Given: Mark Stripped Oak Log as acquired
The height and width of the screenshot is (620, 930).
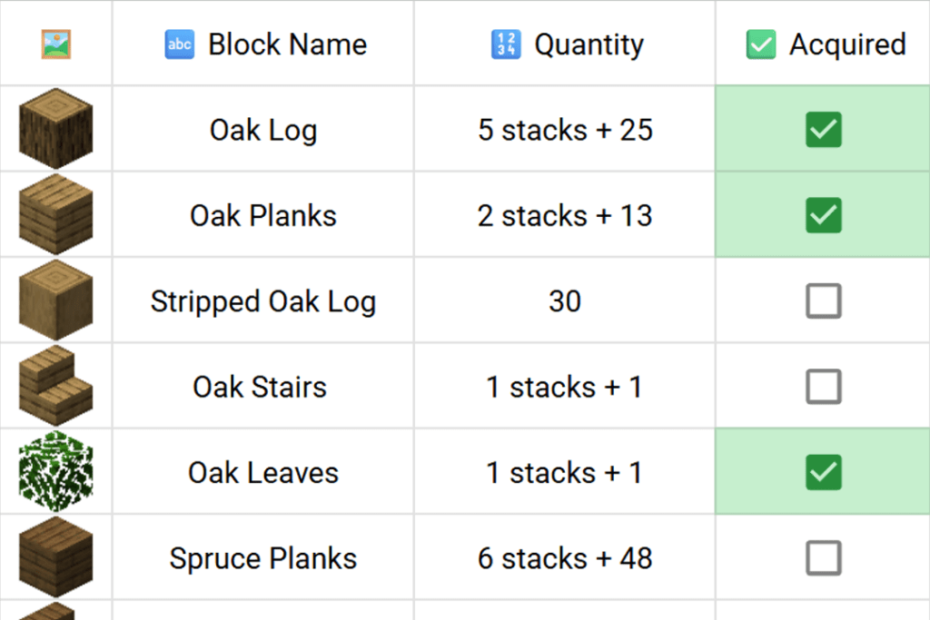Looking at the screenshot, I should tap(823, 301).
